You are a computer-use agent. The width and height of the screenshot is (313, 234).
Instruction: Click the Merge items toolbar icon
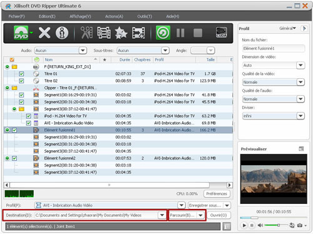[138, 33]
